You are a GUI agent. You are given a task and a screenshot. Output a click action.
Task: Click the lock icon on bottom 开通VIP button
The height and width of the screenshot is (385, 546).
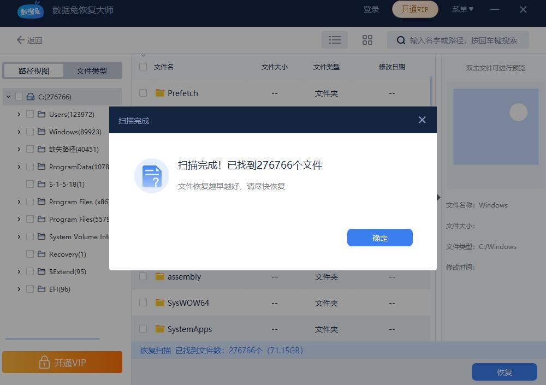[45, 362]
